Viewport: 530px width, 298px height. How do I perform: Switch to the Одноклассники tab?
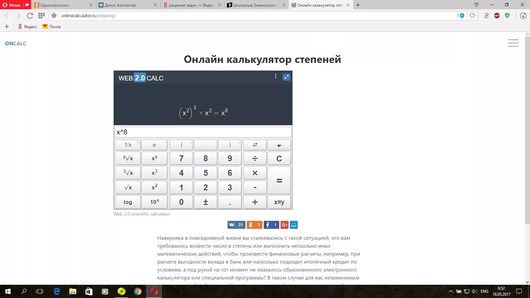click(x=64, y=5)
